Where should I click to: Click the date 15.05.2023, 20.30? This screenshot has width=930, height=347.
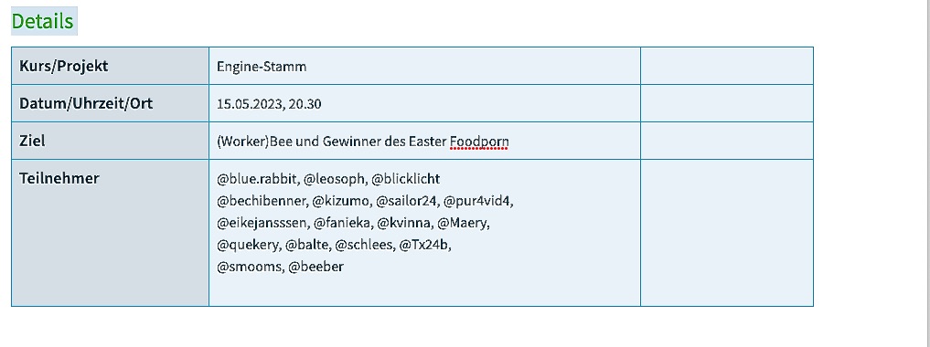[x=269, y=104]
